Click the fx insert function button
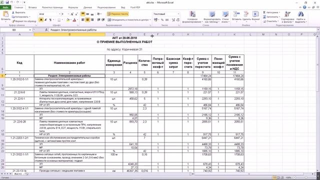 tap(46, 30)
